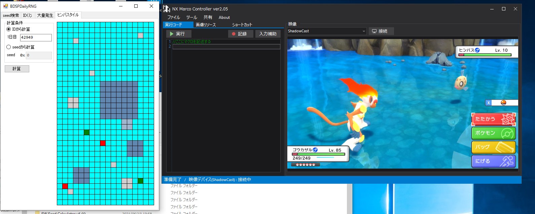Click the ポケモン option in video feed
Image resolution: width=535 pixels, height=214 pixels.
pyautogui.click(x=493, y=133)
